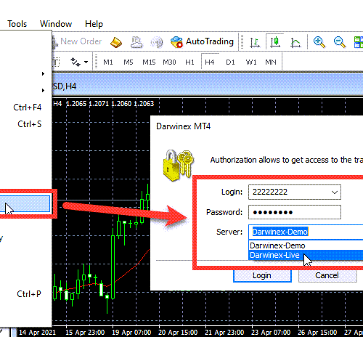
Task: Click the New Order toolbar button
Action: click(x=77, y=41)
